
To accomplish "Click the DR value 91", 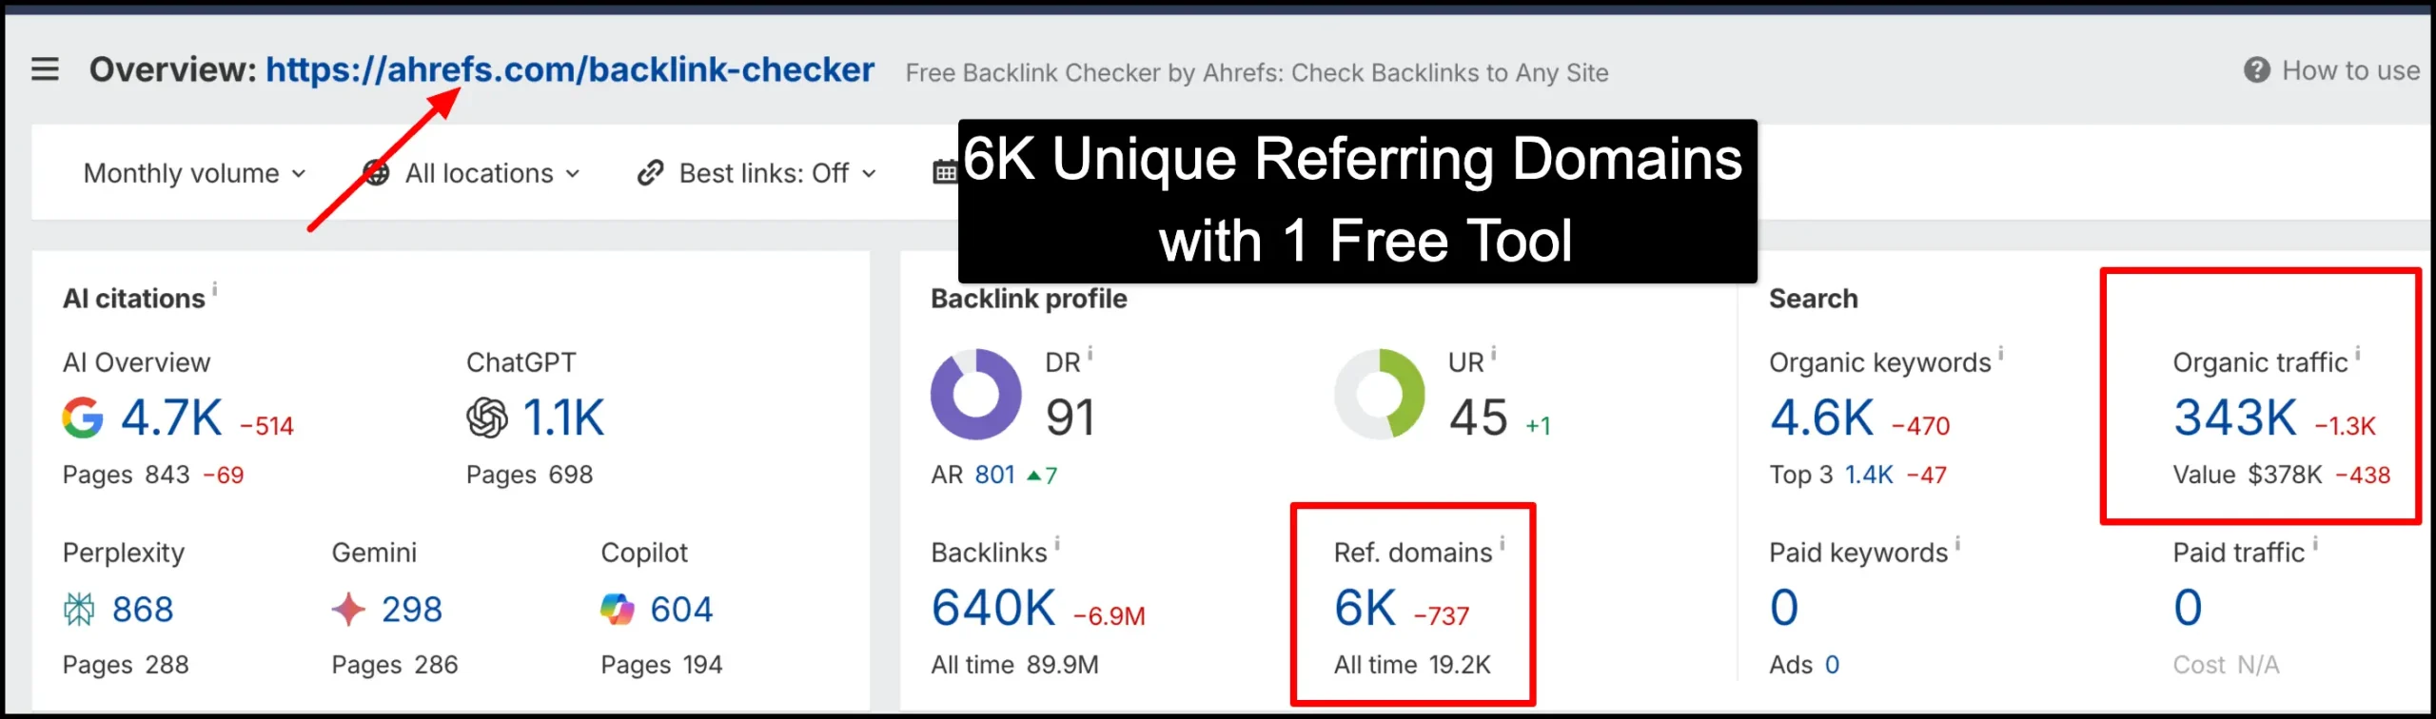I will point(1071,418).
